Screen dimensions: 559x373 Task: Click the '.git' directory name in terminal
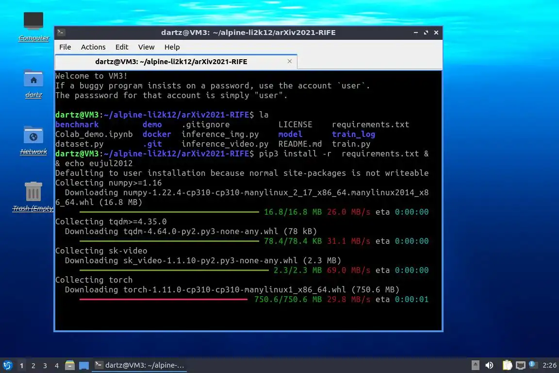point(152,144)
